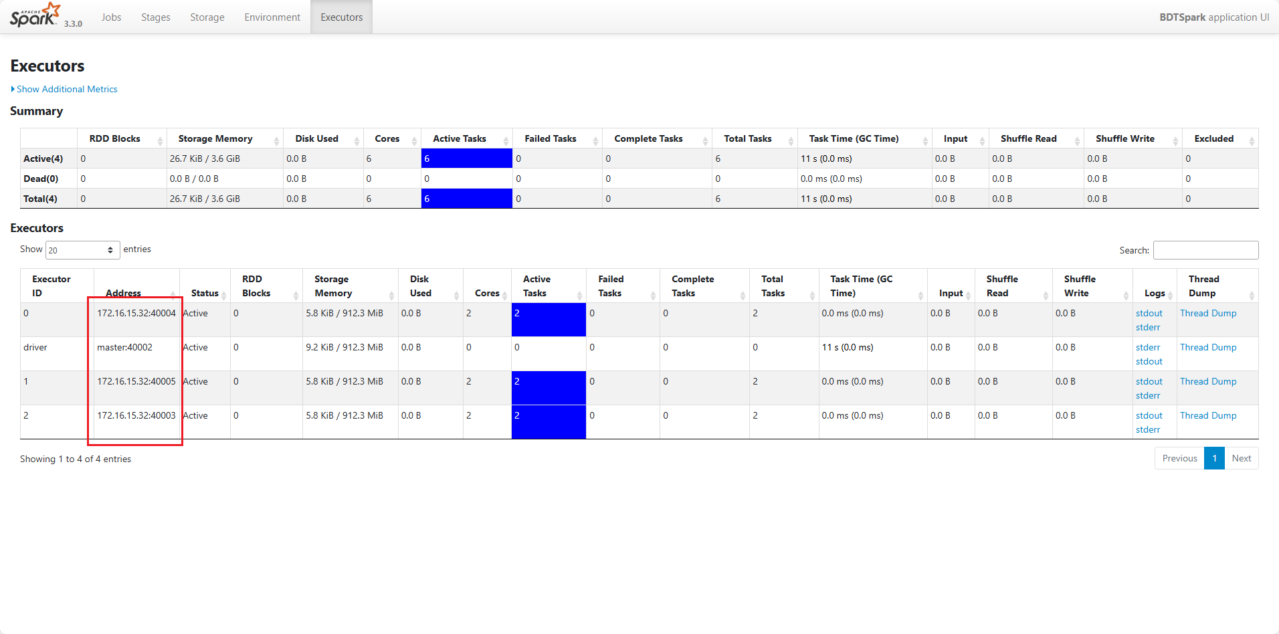
Task: Sort executors table by Complete Tasks
Action: tap(704, 286)
